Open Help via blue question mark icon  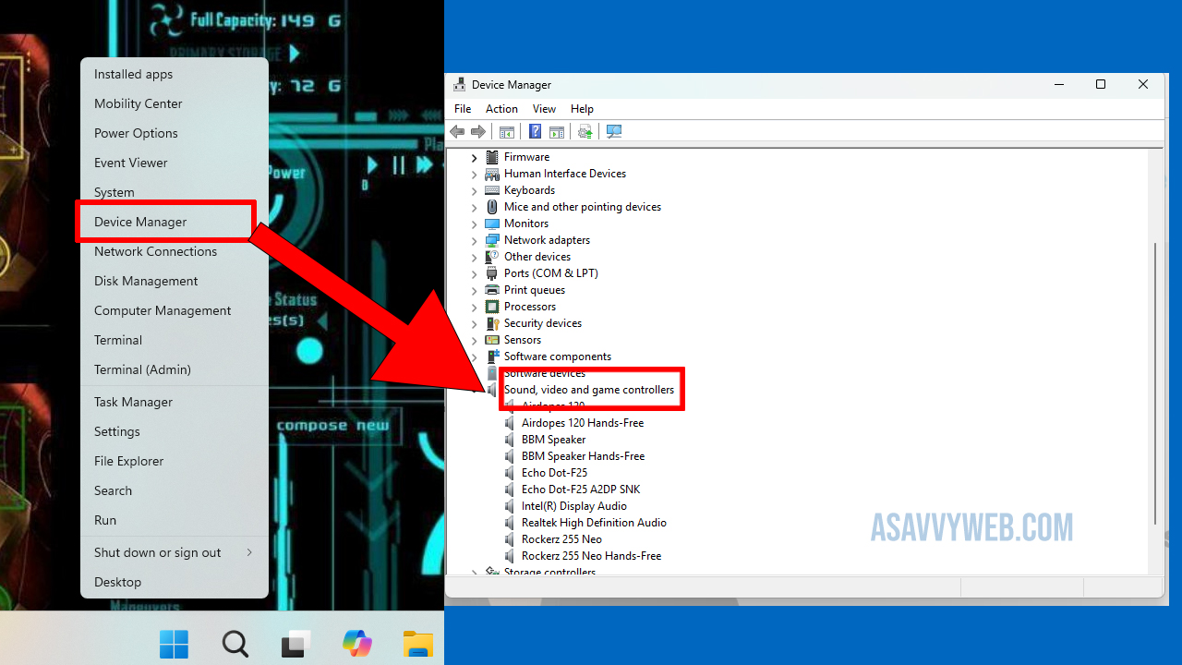click(535, 132)
